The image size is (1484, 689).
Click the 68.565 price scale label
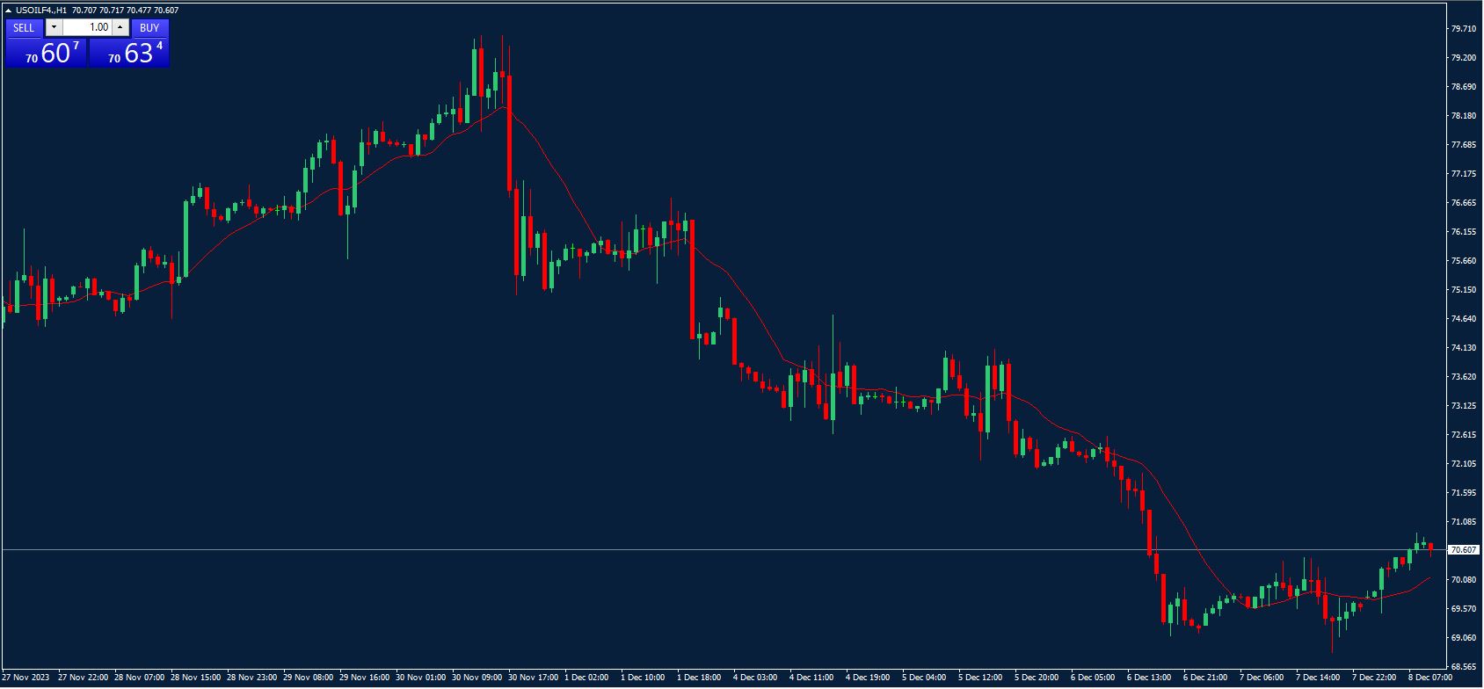click(x=1464, y=667)
